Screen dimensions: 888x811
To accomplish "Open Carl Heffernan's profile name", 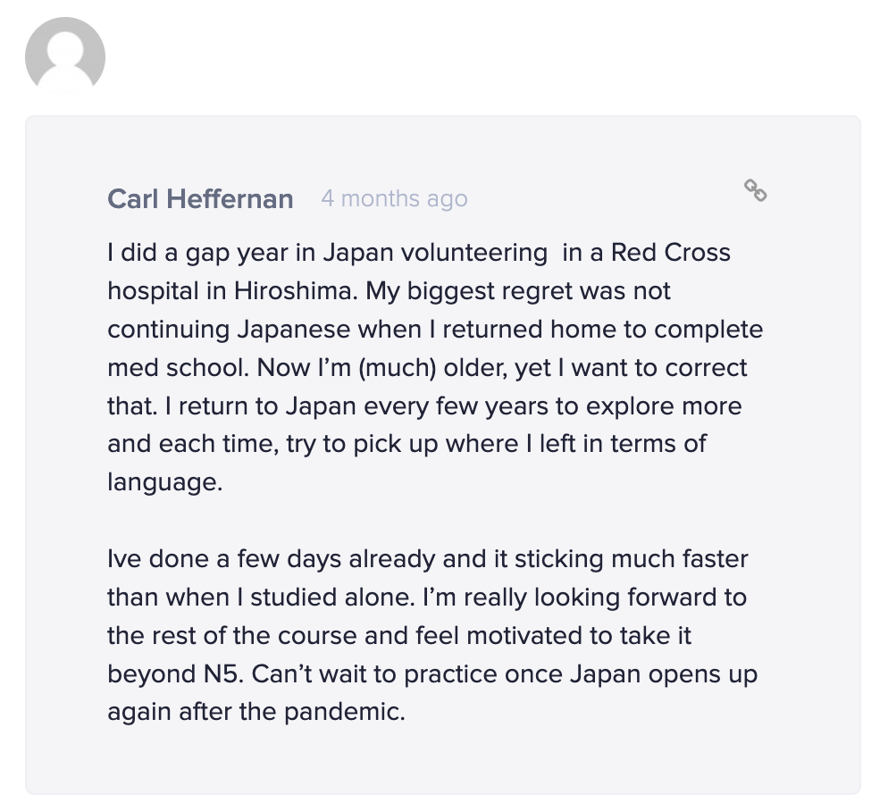I will (x=200, y=199).
